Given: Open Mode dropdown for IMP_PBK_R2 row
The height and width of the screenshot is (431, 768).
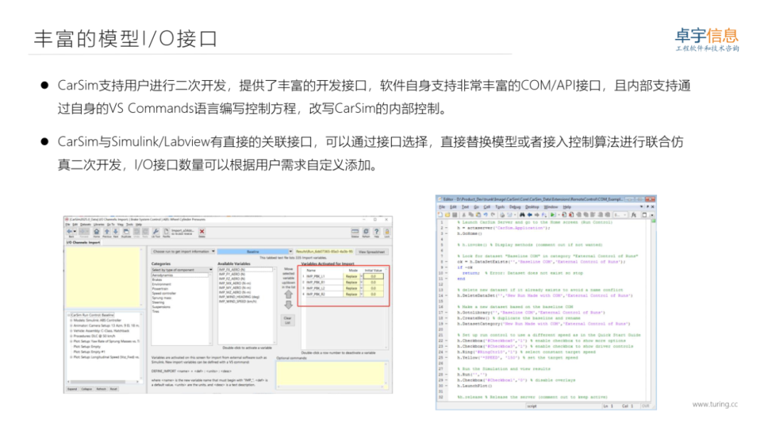Looking at the screenshot, I should 361,294.
